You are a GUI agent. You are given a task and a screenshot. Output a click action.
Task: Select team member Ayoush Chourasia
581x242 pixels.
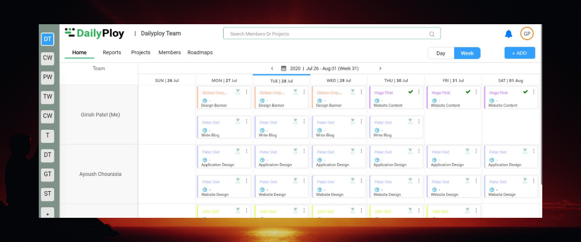pyautogui.click(x=100, y=174)
